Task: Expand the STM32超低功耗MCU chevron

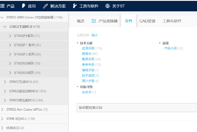Action: tap(5, 91)
